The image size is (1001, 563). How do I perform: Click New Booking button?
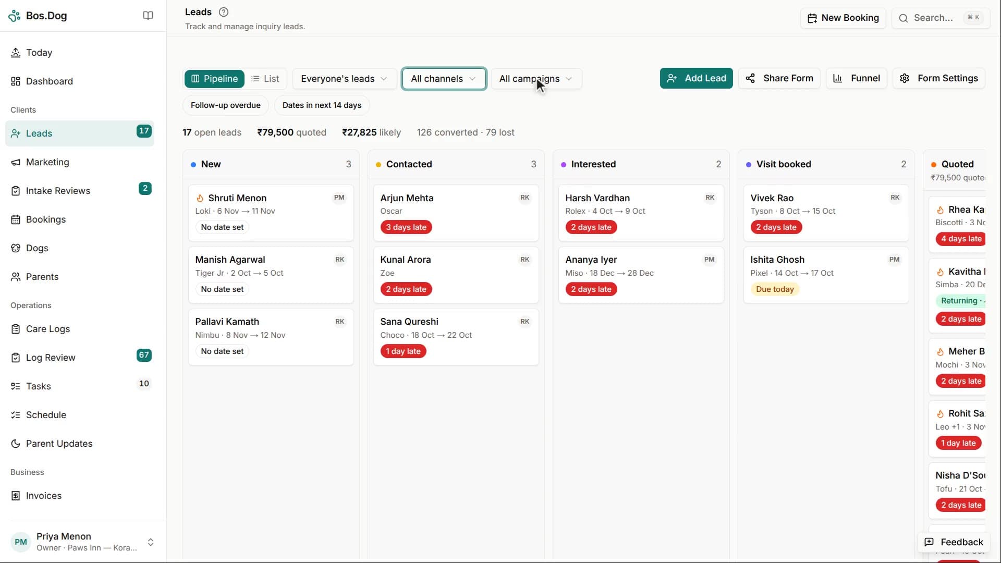(843, 18)
